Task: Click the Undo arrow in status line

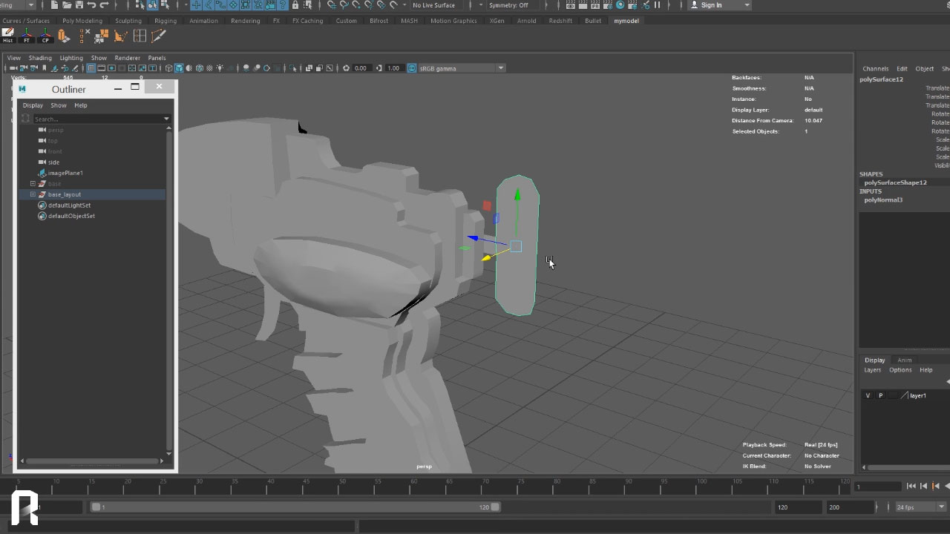Action: pyautogui.click(x=91, y=5)
